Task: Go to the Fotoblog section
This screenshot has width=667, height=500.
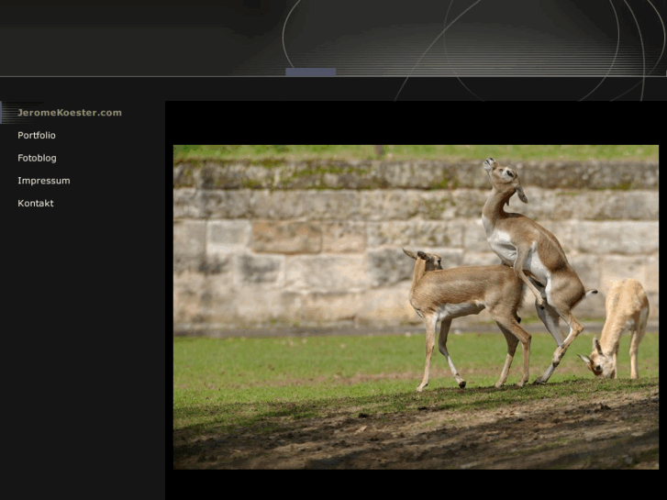Action: pyautogui.click(x=37, y=158)
